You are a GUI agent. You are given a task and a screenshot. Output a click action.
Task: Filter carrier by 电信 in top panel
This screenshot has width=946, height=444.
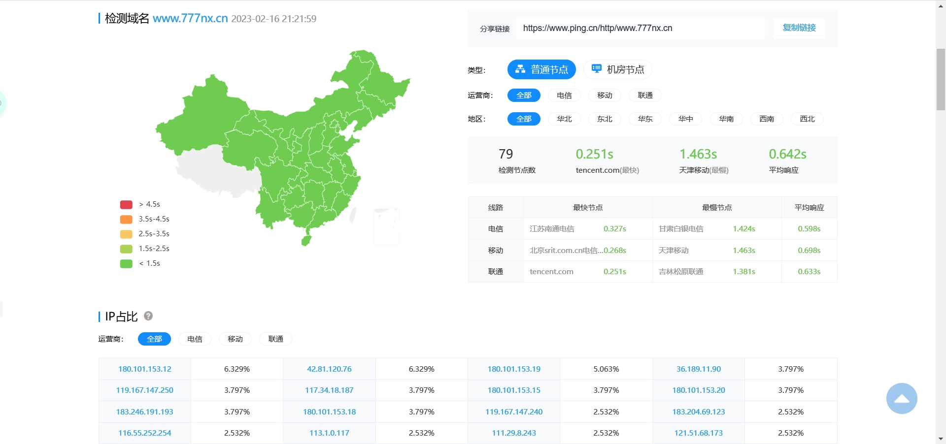point(564,95)
